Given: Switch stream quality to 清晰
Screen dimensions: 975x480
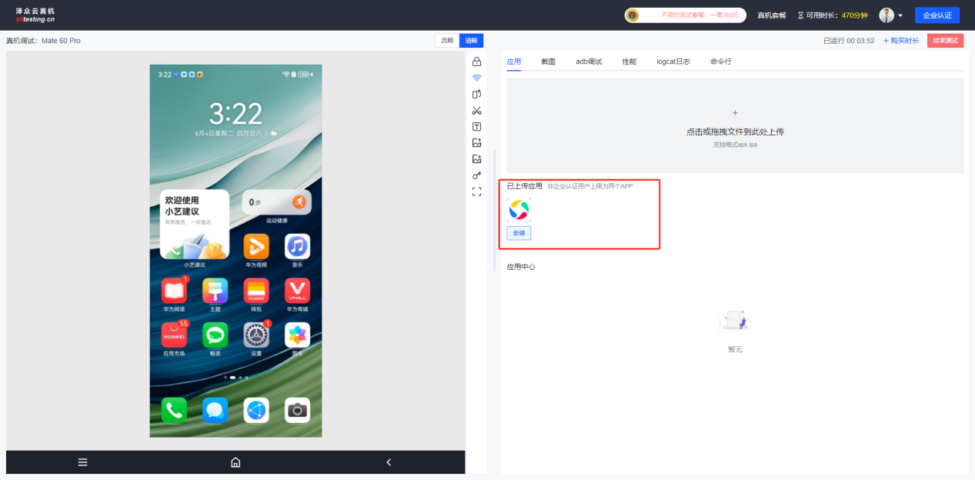Looking at the screenshot, I should [471, 41].
